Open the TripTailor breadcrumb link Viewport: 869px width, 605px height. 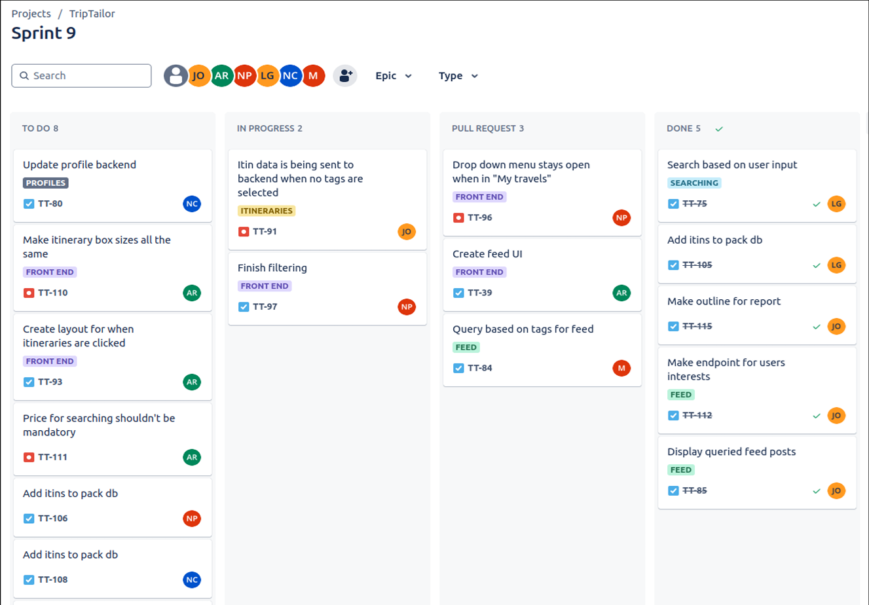[x=92, y=14]
